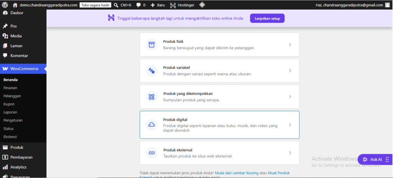Click the Hostinger logo icon in admin bar
Image resolution: width=393 pixels, height=178 pixels.
click(173, 5)
